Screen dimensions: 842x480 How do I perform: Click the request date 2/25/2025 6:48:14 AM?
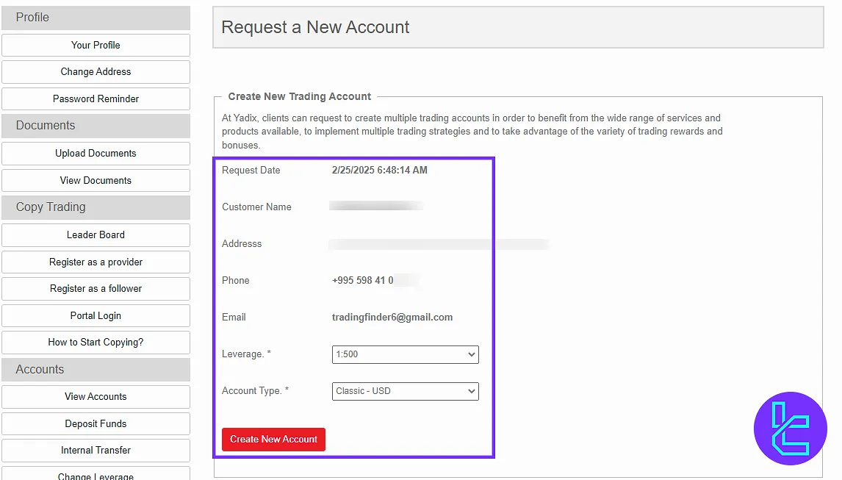tap(380, 170)
